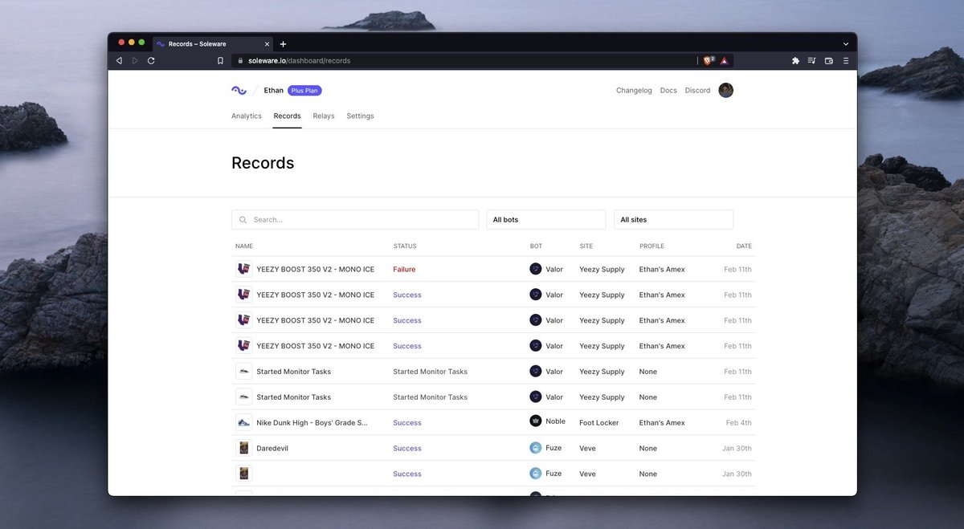Click the red Failure status
Viewport: 964px width, 529px height.
(x=404, y=270)
